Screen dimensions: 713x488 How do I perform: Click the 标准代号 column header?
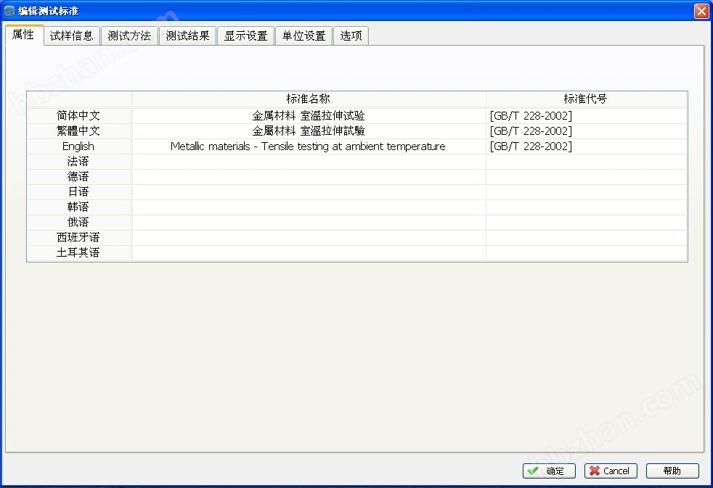[x=585, y=99]
